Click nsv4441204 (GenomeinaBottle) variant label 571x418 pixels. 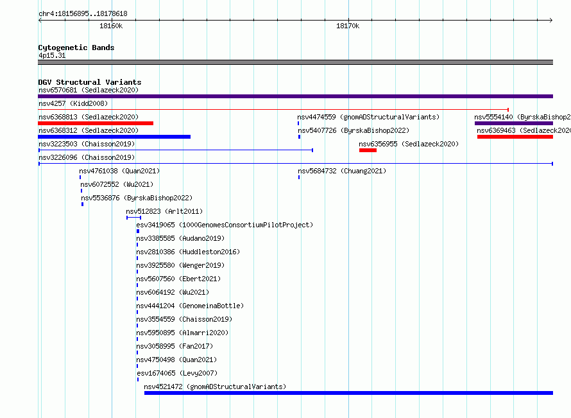click(x=190, y=306)
